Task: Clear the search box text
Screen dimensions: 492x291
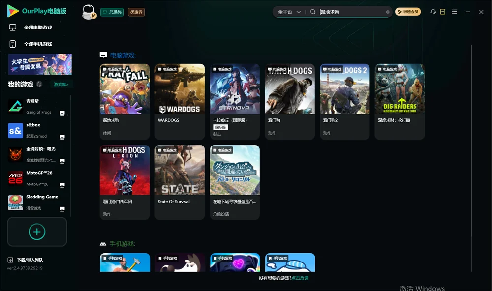Action: coord(388,12)
